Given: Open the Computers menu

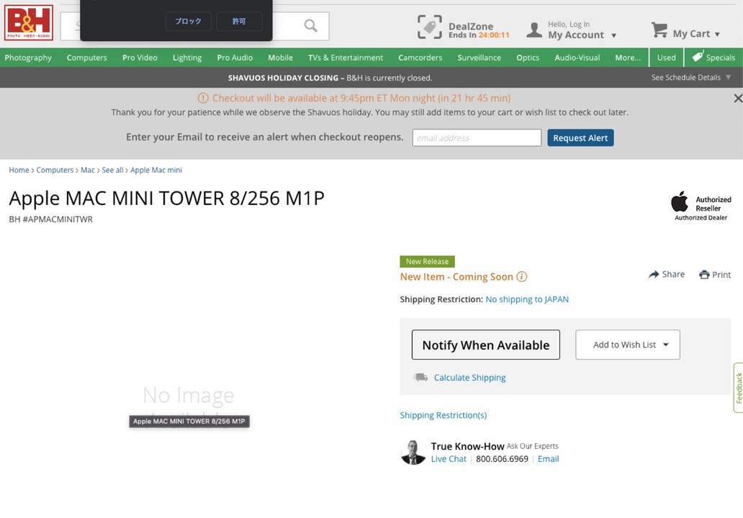Looking at the screenshot, I should [86, 58].
